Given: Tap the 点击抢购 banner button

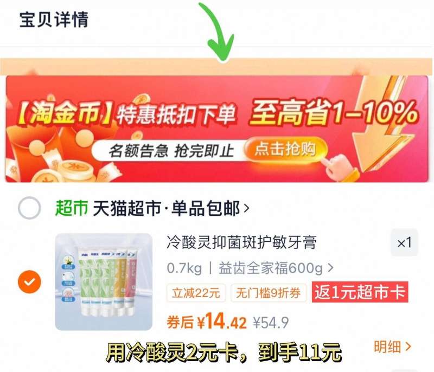Looking at the screenshot, I should tap(285, 150).
